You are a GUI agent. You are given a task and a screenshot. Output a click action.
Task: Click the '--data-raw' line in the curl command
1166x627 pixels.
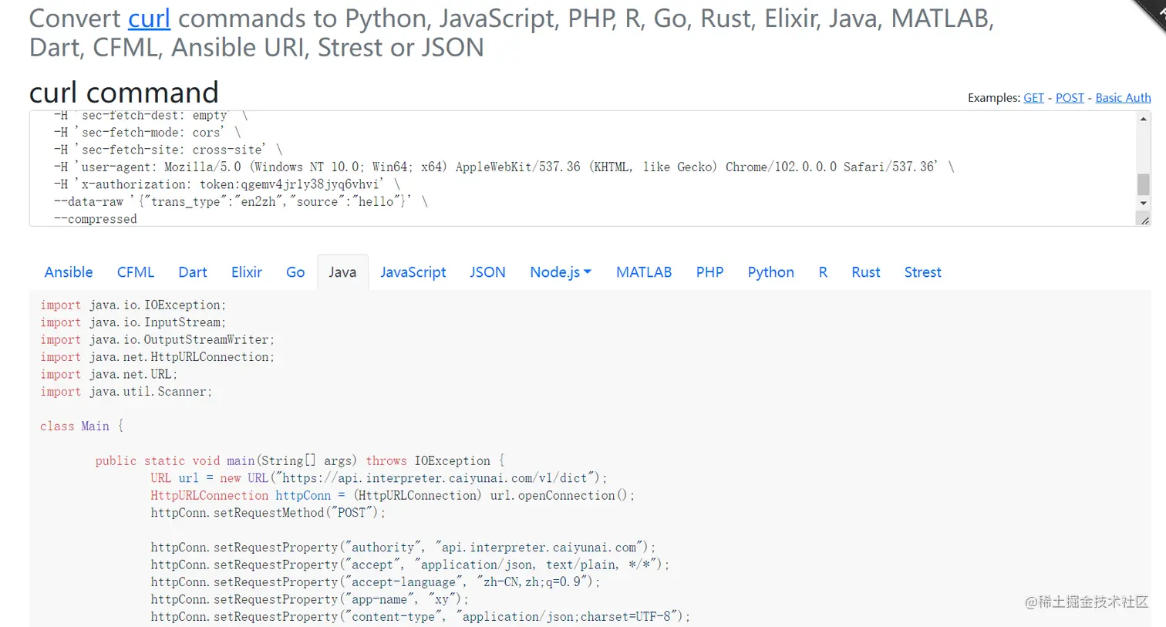(x=241, y=201)
